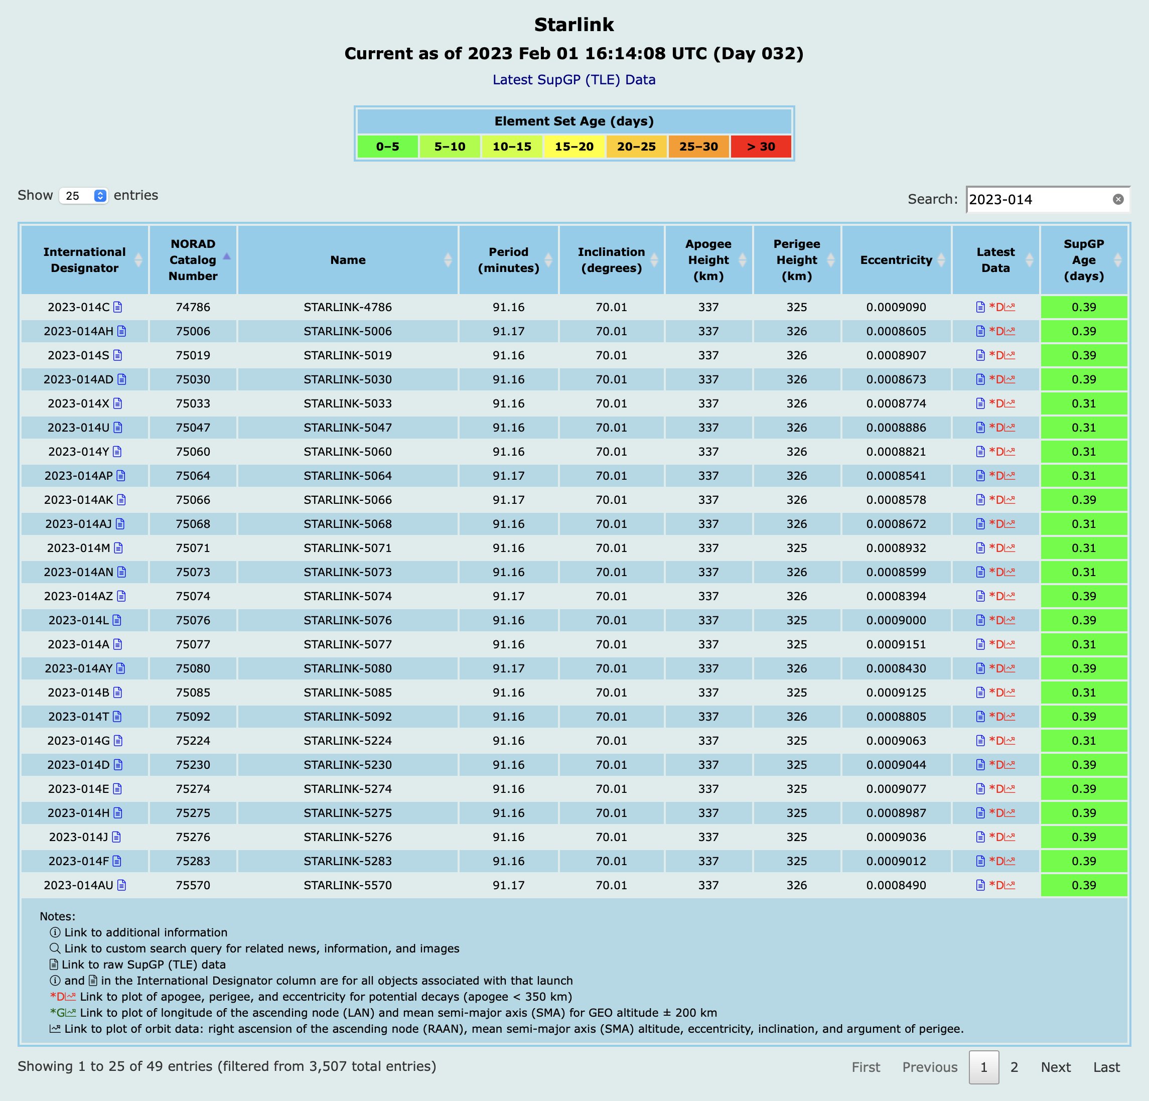
Task: Open raw TLE data icon for 2023-014AH
Action: (x=122, y=331)
